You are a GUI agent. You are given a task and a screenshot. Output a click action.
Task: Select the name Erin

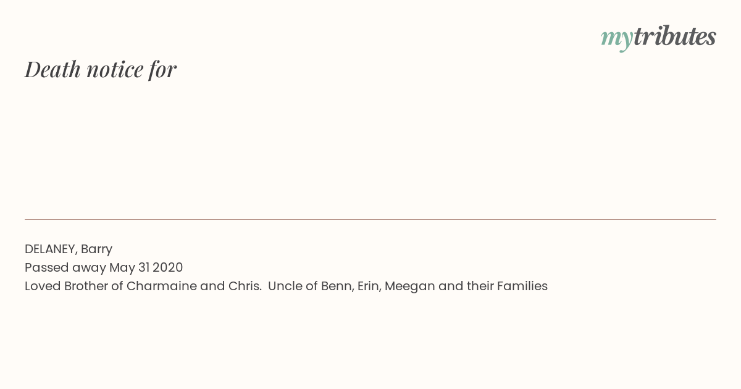tap(369, 287)
